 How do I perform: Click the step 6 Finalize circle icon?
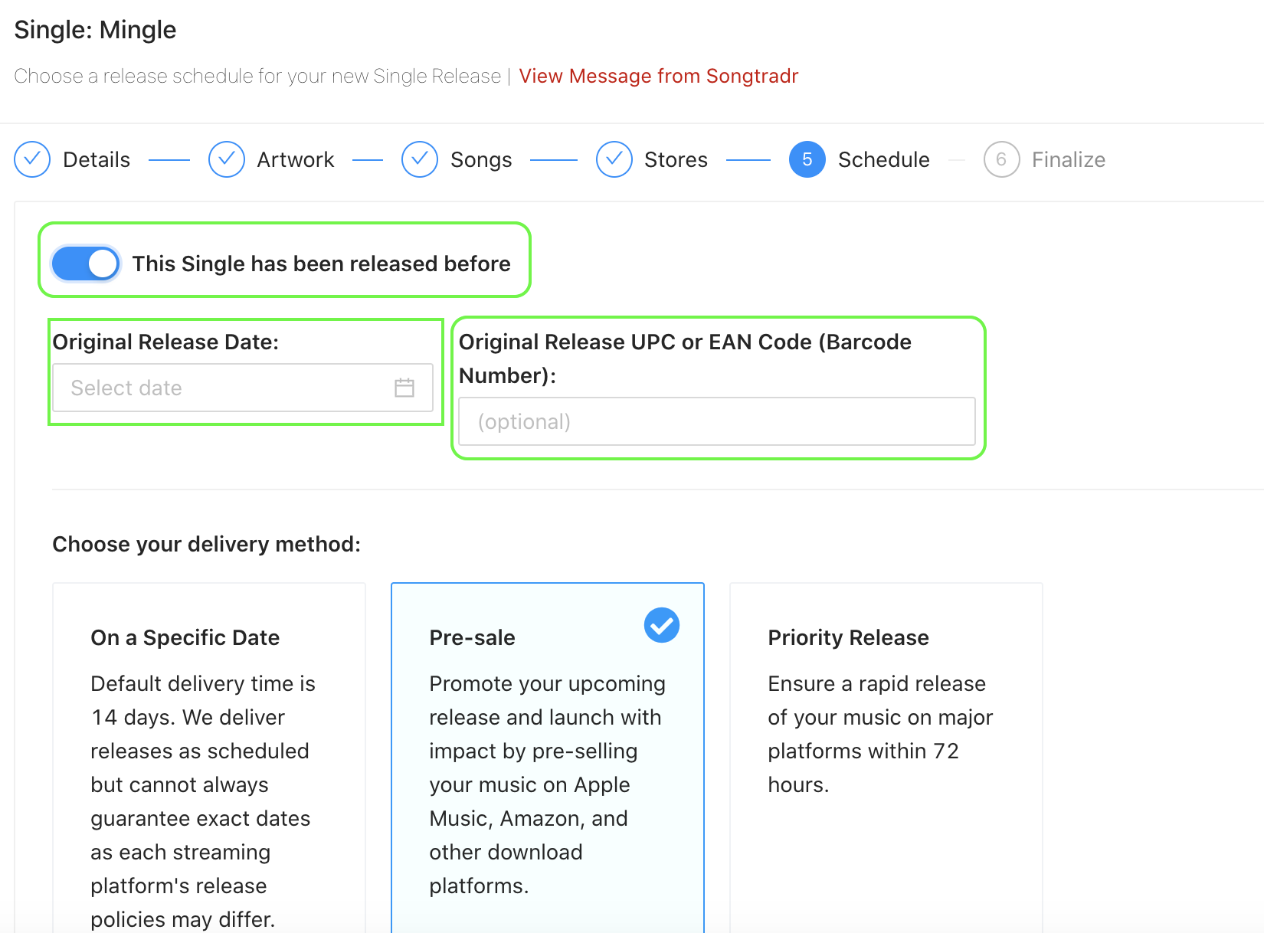[x=1002, y=159]
